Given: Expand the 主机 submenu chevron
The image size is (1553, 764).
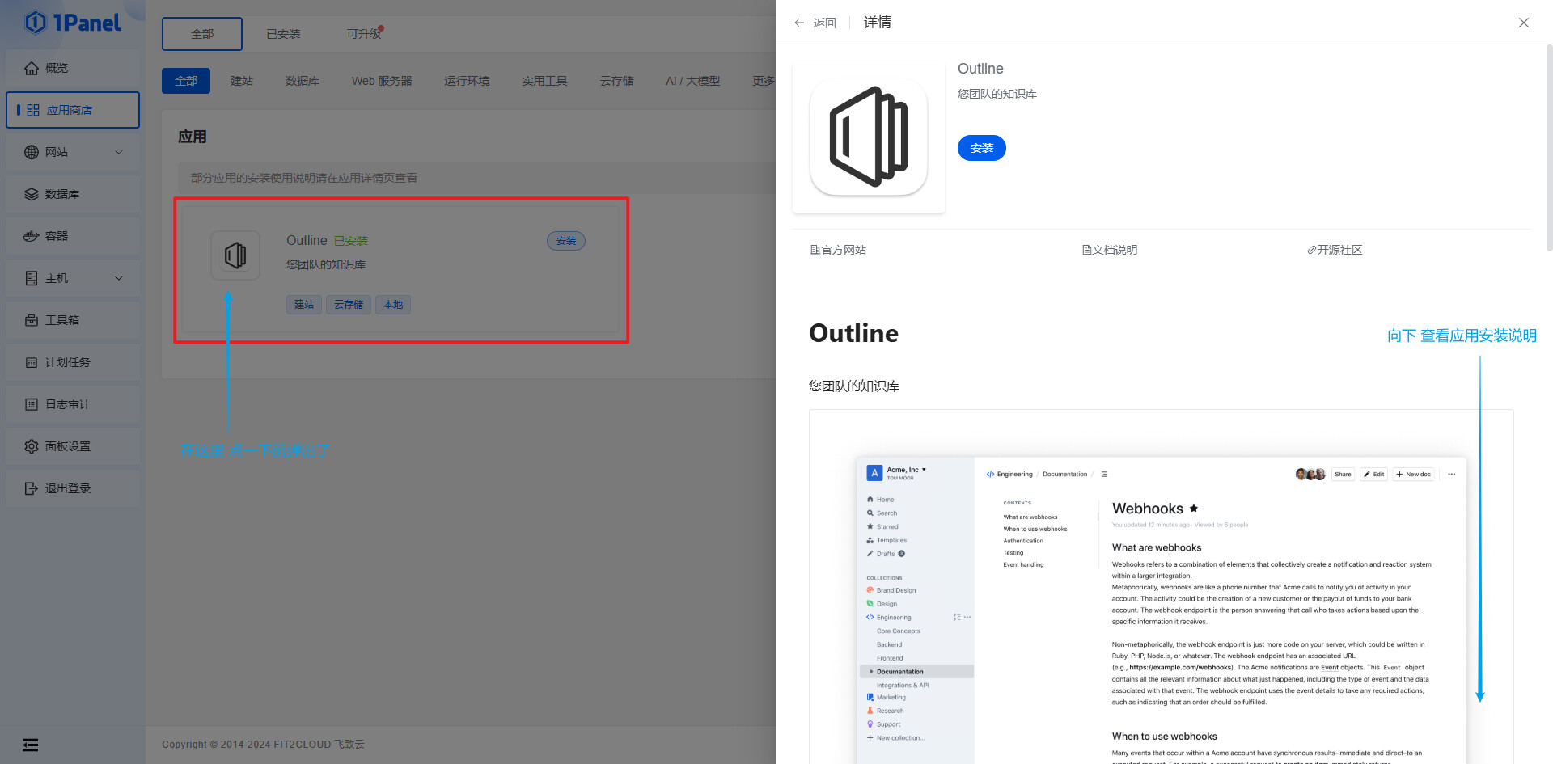Looking at the screenshot, I should coord(119,278).
